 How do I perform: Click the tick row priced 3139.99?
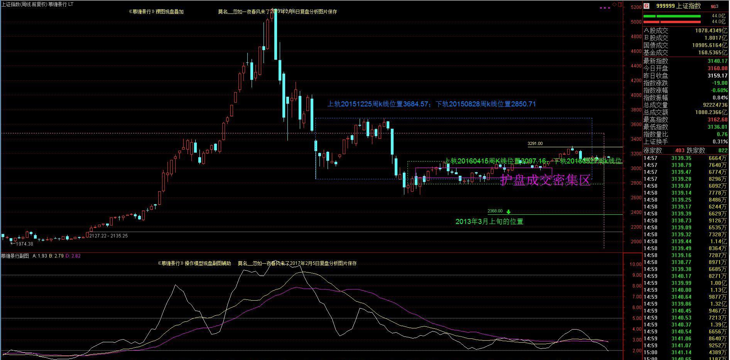tap(686, 283)
